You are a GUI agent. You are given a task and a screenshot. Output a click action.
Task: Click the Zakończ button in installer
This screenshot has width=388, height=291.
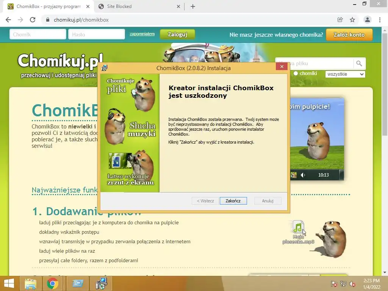pos(233,201)
